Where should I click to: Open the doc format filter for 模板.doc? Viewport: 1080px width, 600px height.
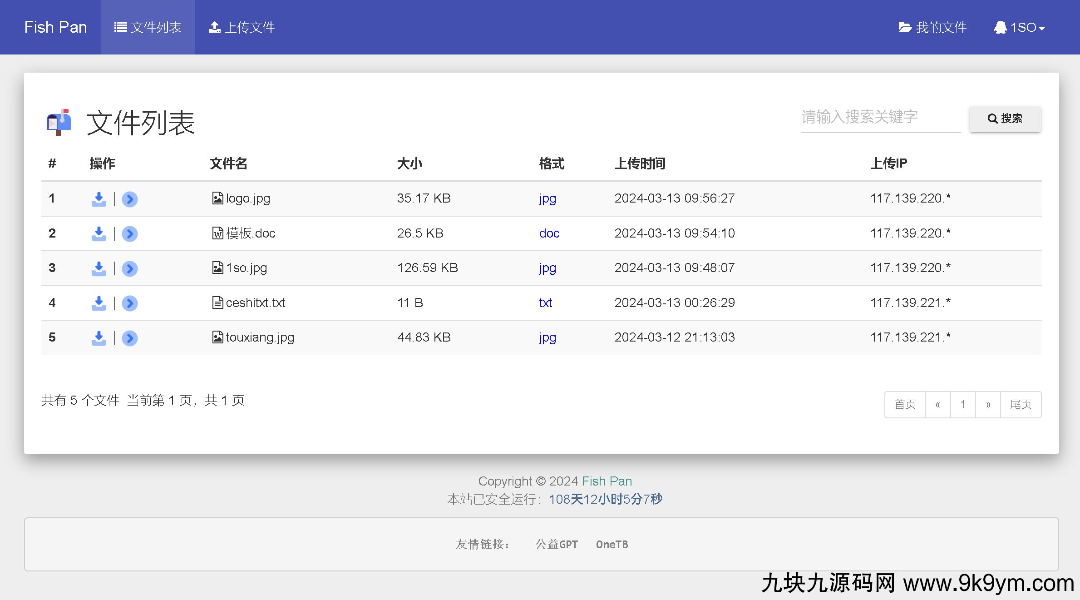(x=549, y=233)
